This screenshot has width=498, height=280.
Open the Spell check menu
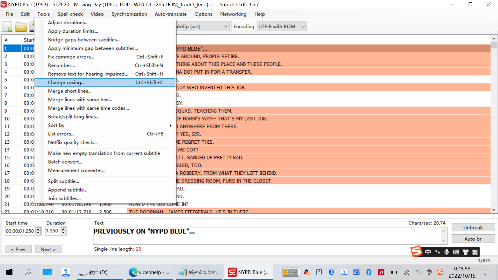[70, 14]
